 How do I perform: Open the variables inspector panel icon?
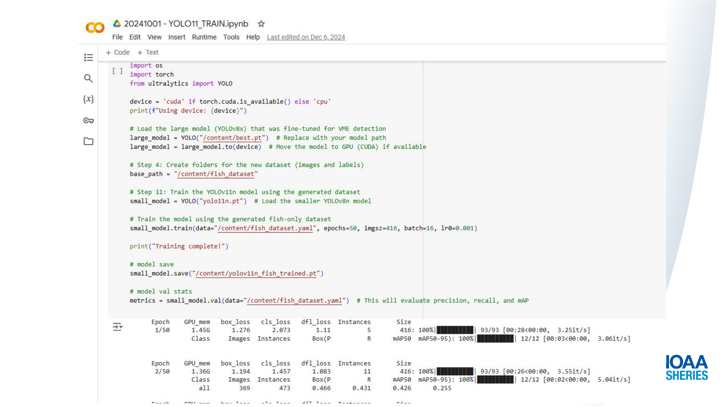pos(88,99)
